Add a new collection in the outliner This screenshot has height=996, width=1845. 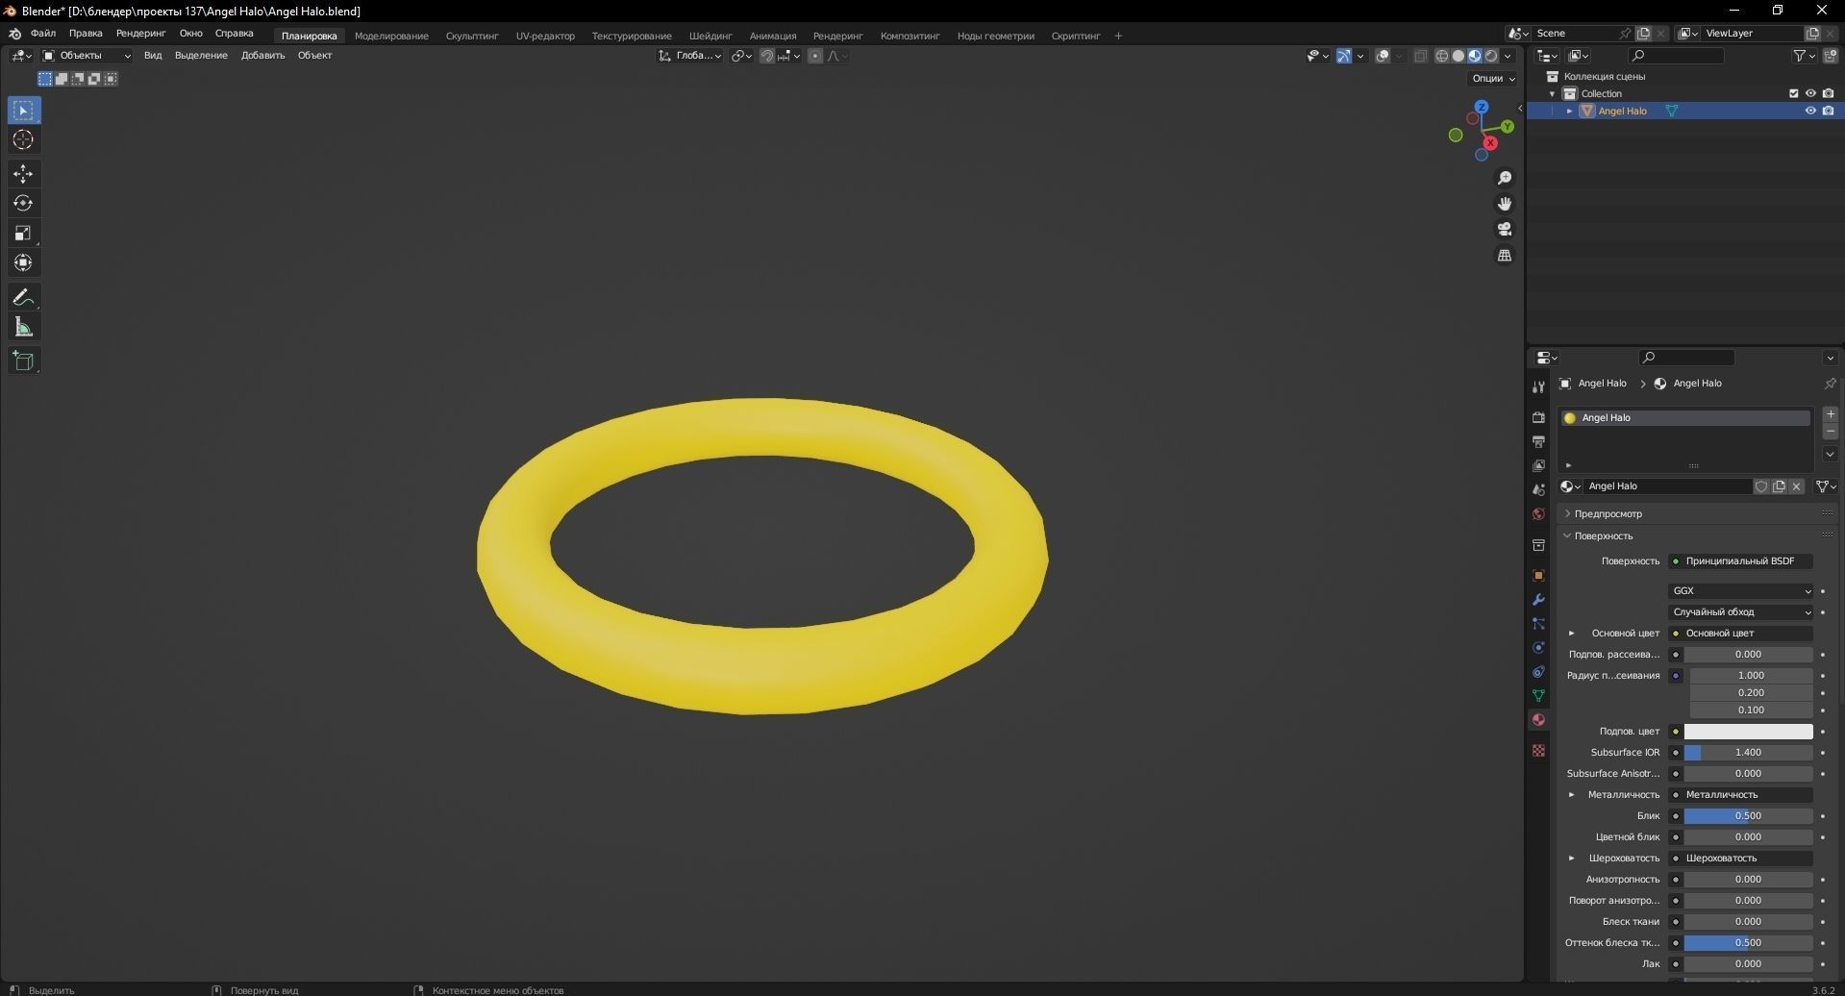tap(1830, 56)
